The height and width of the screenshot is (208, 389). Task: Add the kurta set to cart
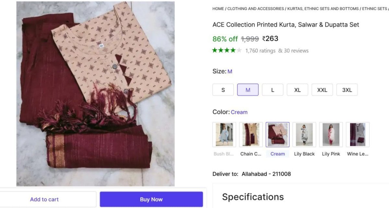click(44, 199)
